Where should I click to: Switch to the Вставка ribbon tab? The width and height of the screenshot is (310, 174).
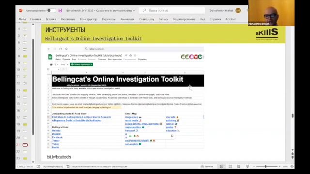(x=51, y=19)
